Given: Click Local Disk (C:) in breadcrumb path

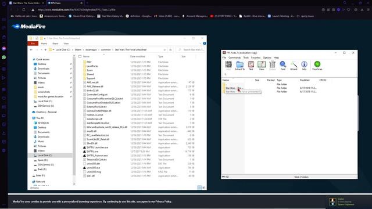Looking at the screenshot, I should coord(63,50).
